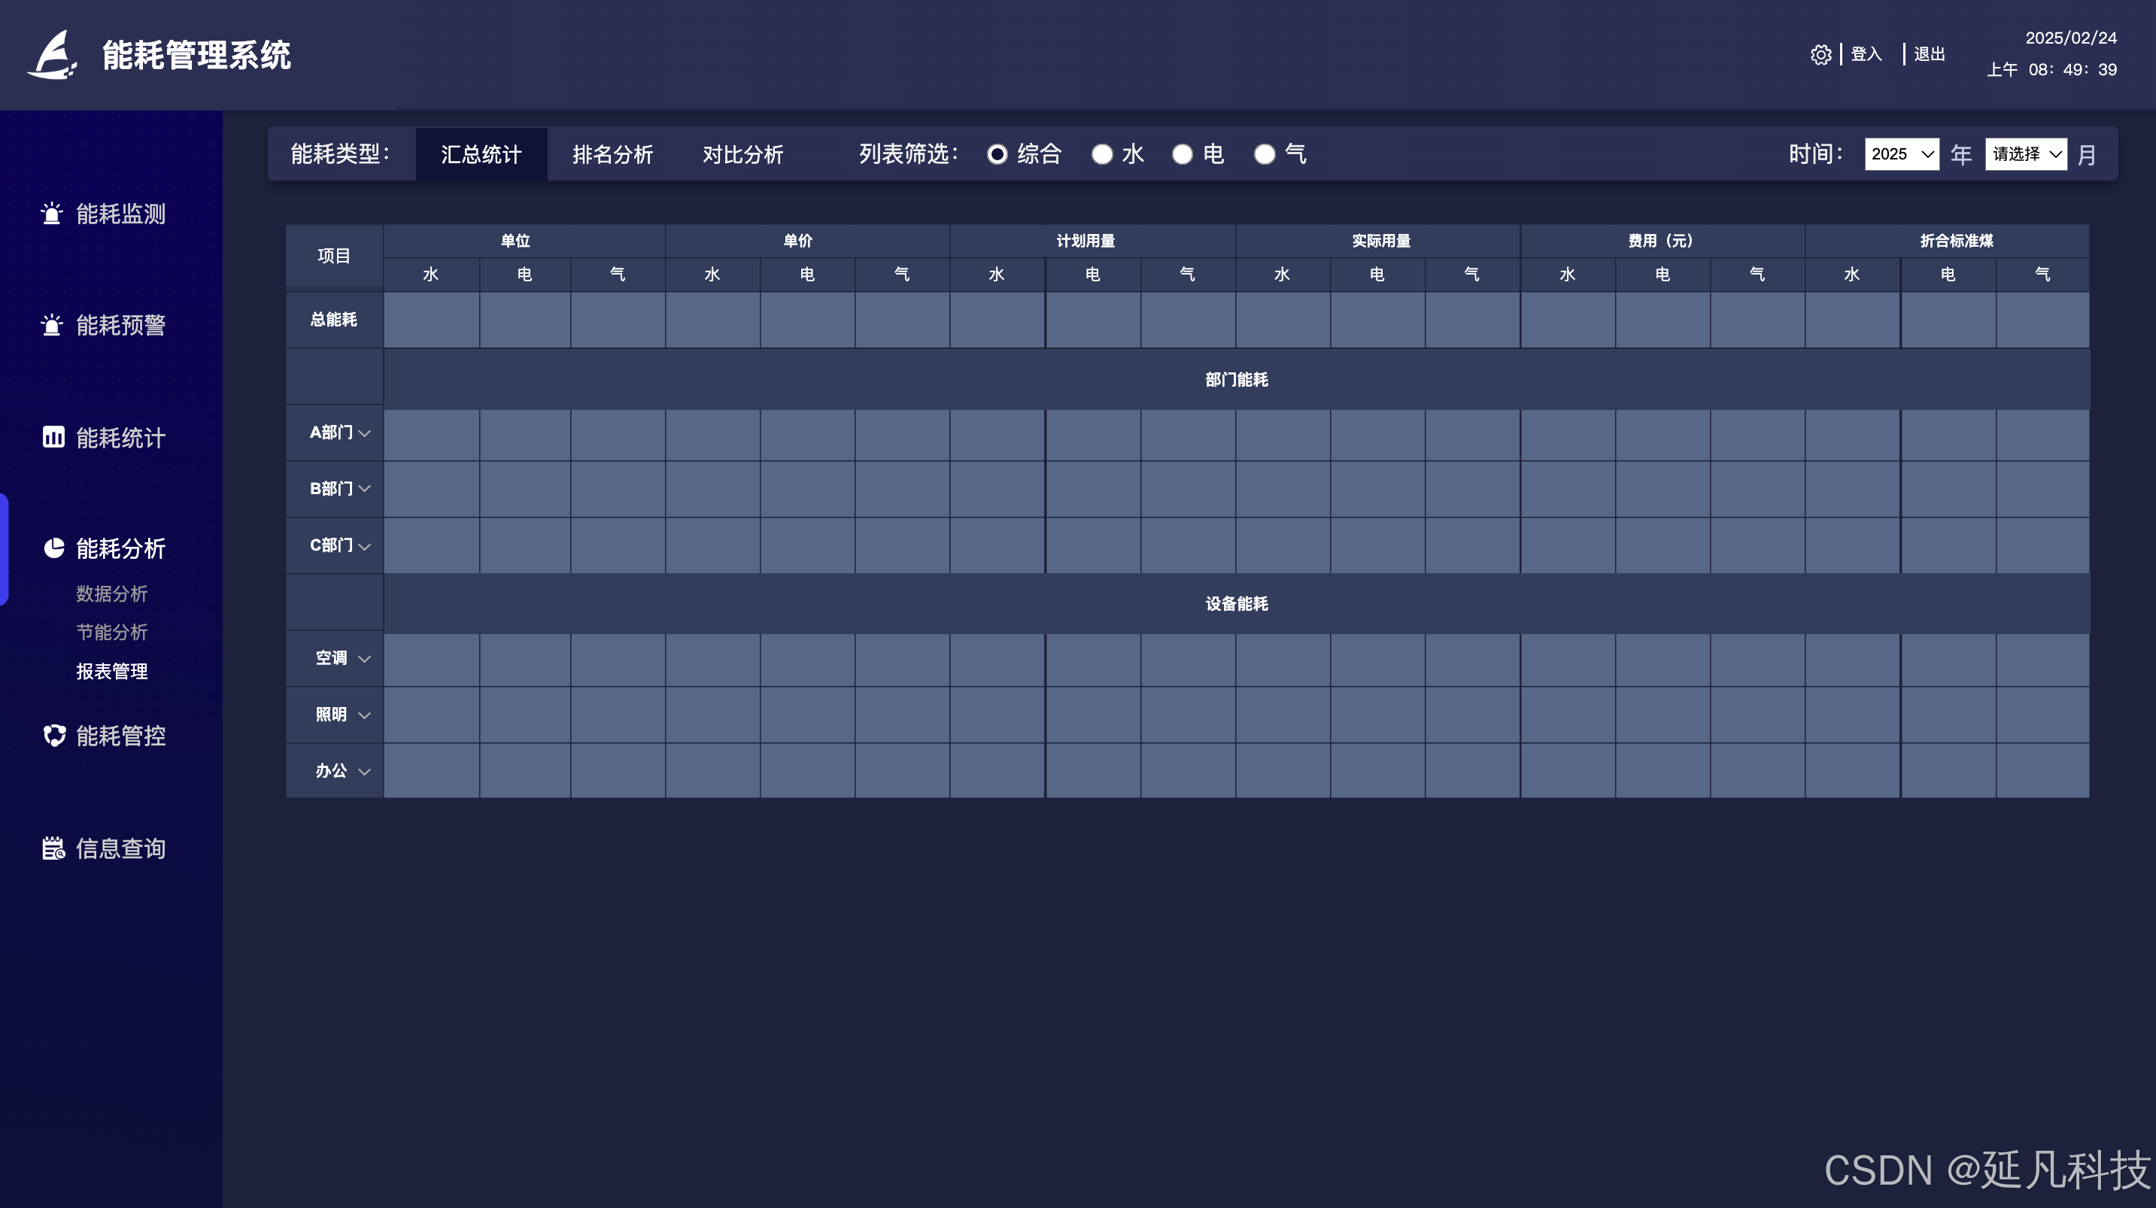Click the 能耗分析 pie chart icon
This screenshot has height=1208, width=2156.
coord(53,548)
